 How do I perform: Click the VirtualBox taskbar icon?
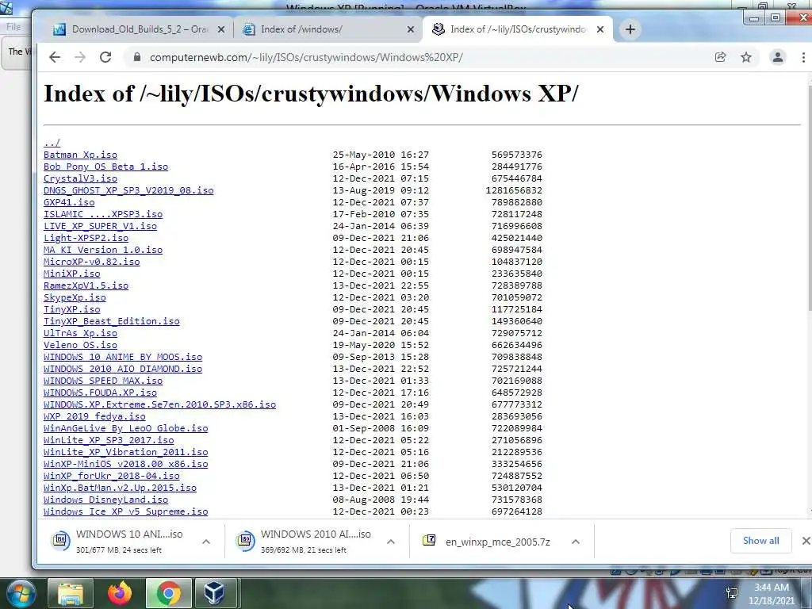pyautogui.click(x=213, y=593)
